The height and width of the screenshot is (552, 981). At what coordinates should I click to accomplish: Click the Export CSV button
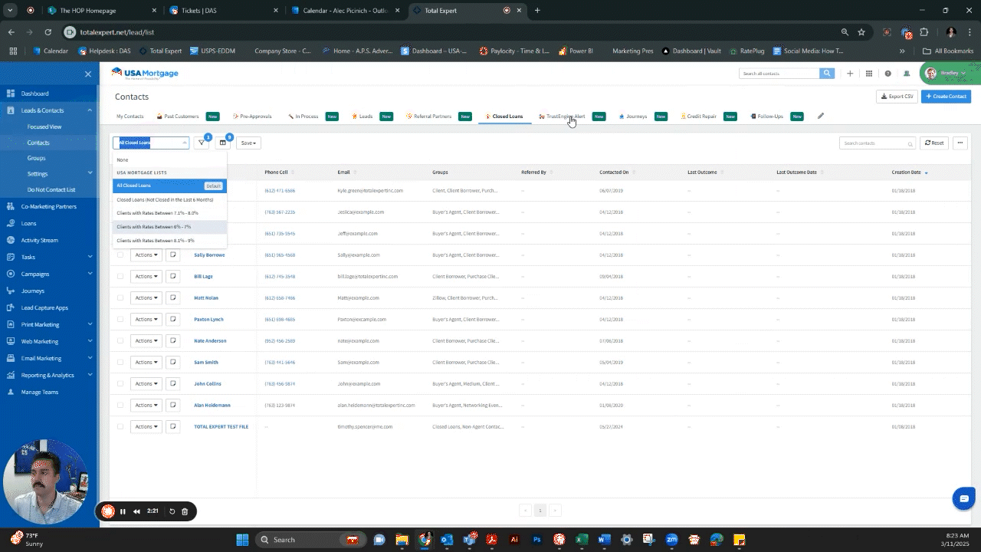point(897,97)
